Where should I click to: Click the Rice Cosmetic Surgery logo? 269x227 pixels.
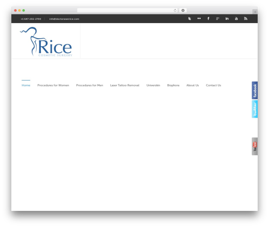[46, 42]
